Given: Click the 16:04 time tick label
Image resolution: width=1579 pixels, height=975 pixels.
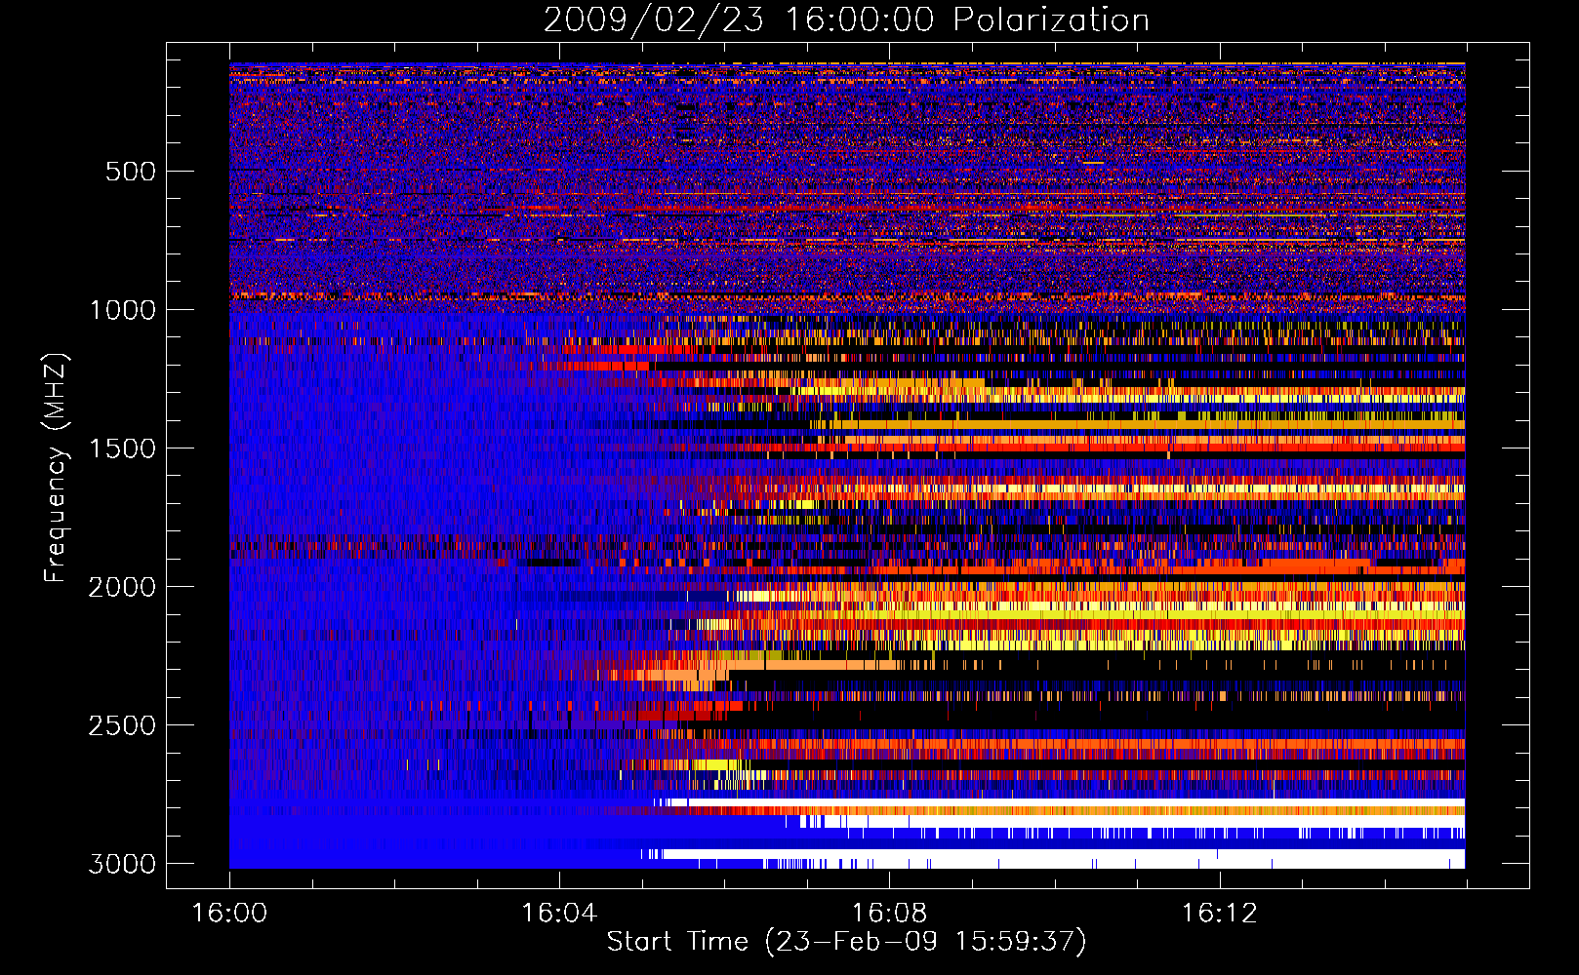Looking at the screenshot, I should coord(559,914).
